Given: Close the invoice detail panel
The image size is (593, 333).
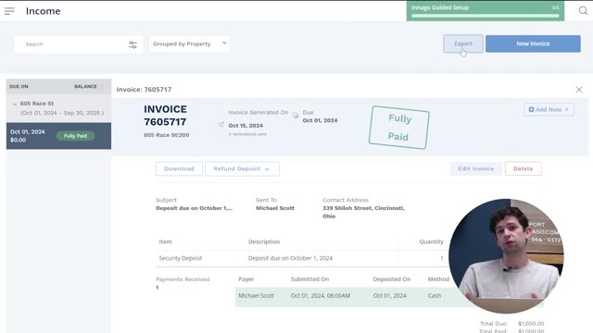Looking at the screenshot, I should [x=579, y=90].
